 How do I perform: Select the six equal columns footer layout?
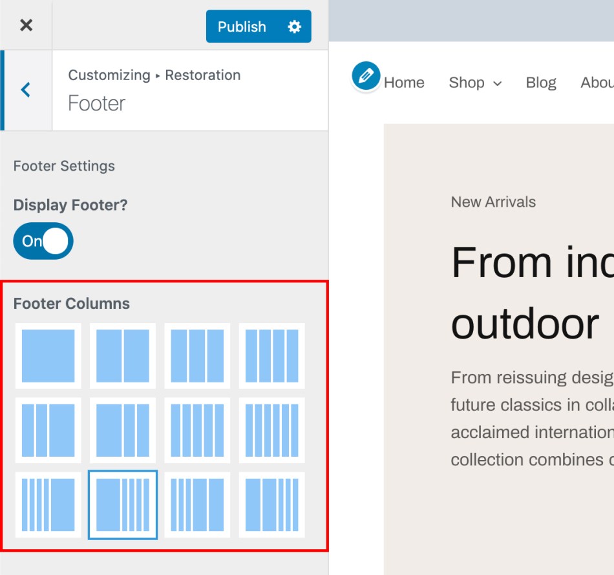coord(271,430)
